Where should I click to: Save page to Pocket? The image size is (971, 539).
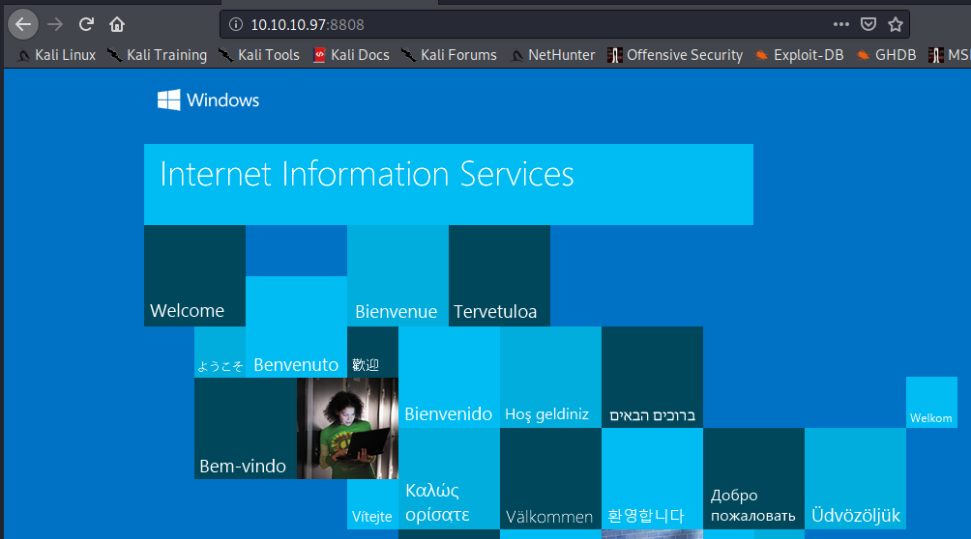[868, 25]
